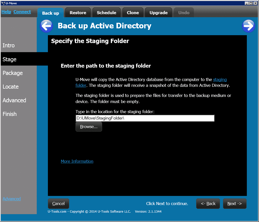The height and width of the screenshot is (222, 259).
Task: Proceed with the Next -> button
Action: coord(235,204)
